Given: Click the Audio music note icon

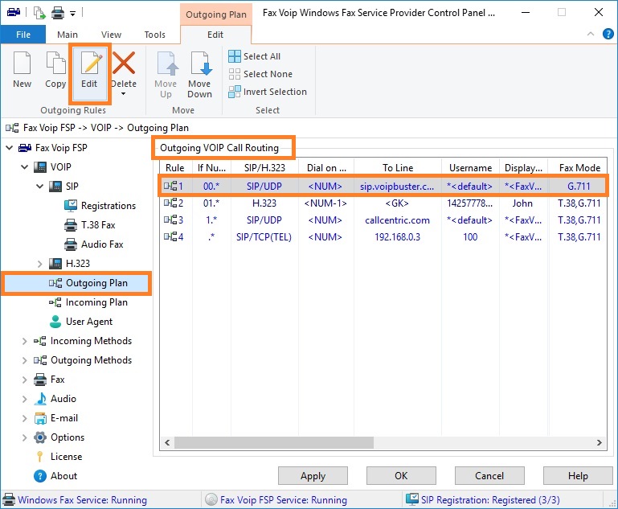Looking at the screenshot, I should (x=40, y=399).
